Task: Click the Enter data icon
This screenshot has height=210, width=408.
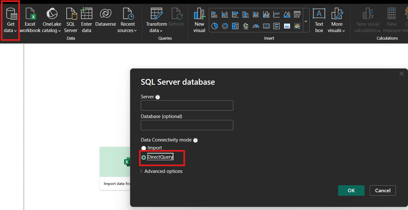Action: (86, 21)
